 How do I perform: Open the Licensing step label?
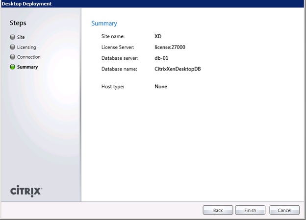tap(26, 47)
